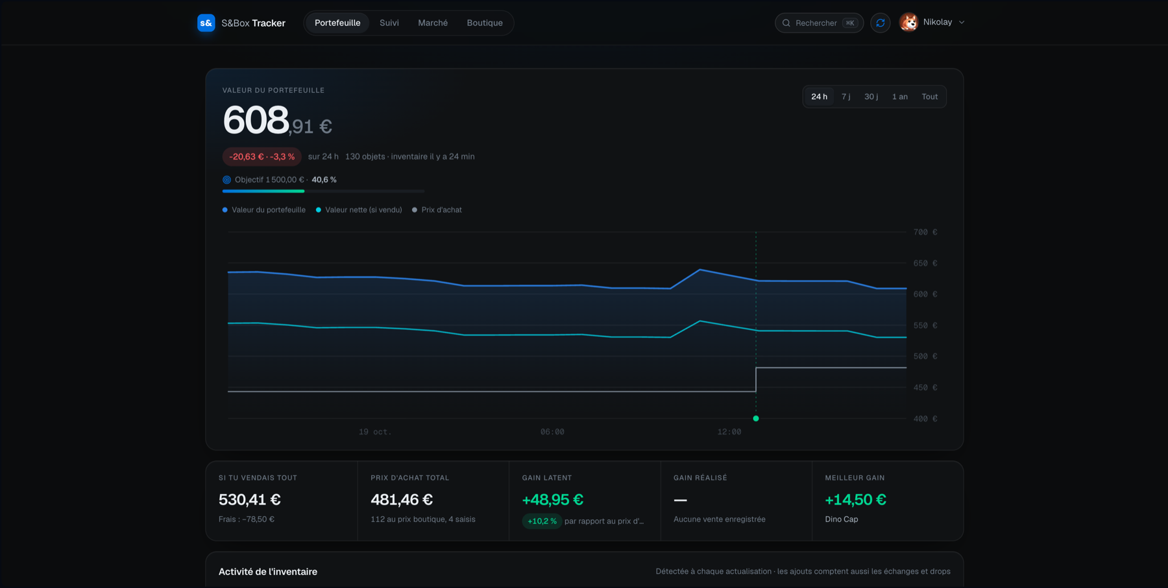Click the green marker dot on chart axis
1168x588 pixels.
pyautogui.click(x=756, y=419)
